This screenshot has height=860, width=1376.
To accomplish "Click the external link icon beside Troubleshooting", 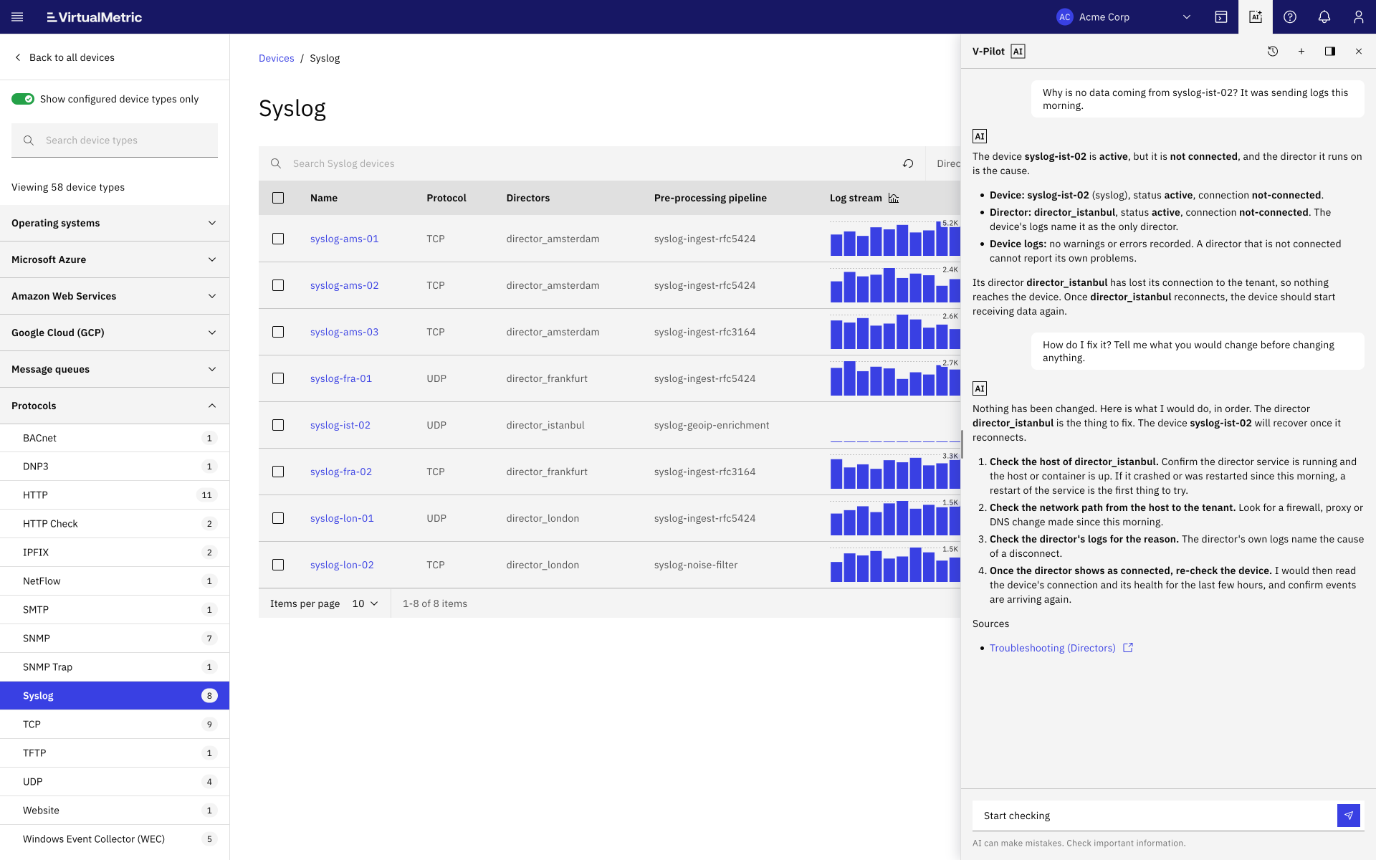I will pos(1128,648).
